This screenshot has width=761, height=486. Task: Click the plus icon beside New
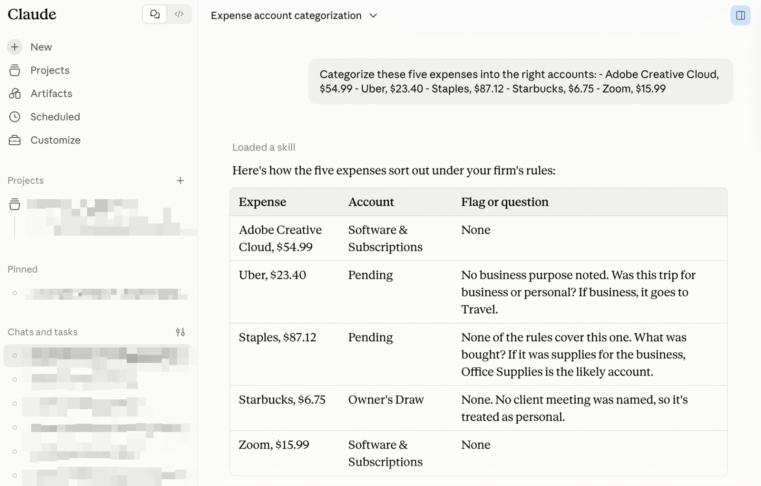coord(14,47)
